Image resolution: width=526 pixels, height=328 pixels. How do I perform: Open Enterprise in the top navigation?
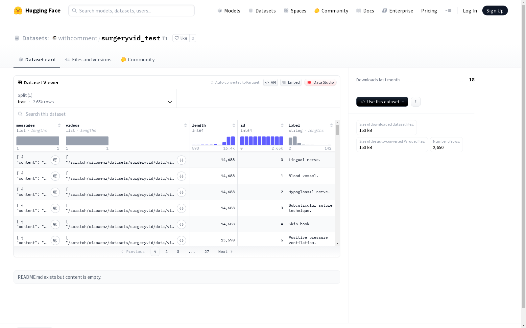397,11
